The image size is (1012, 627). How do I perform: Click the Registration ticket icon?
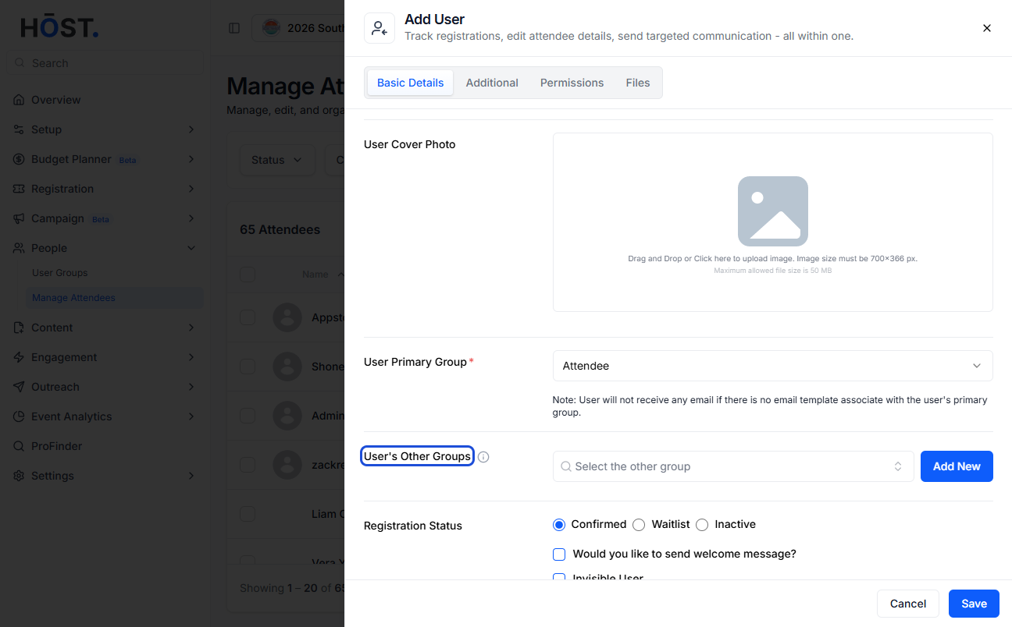[x=19, y=189]
